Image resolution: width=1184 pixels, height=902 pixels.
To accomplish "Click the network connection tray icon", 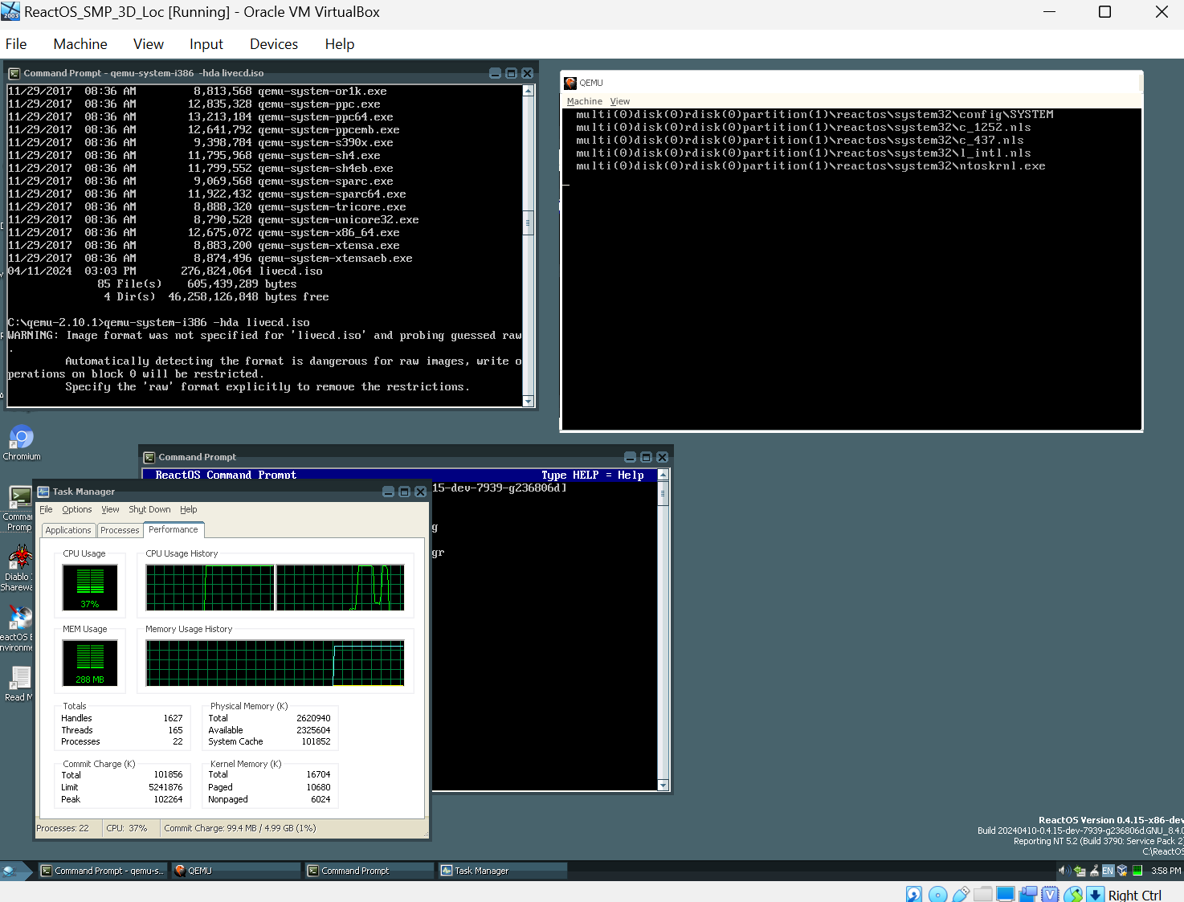I will [x=1079, y=871].
